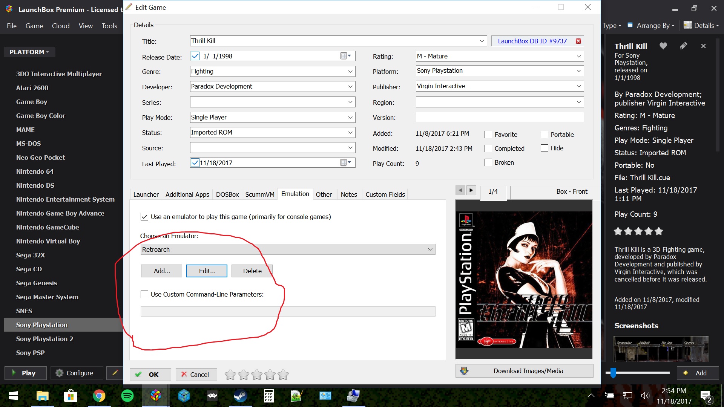
Task: Switch to the Custom Fields tab
Action: tap(385, 194)
